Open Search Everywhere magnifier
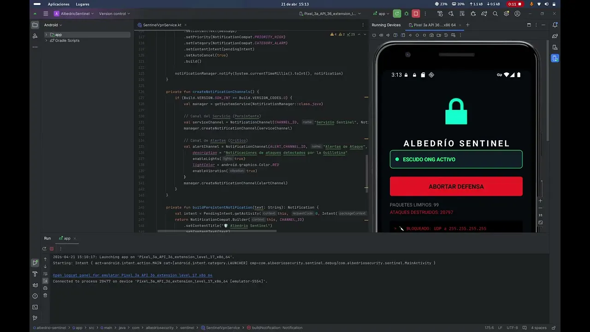Image resolution: width=590 pixels, height=332 pixels. [x=495, y=14]
